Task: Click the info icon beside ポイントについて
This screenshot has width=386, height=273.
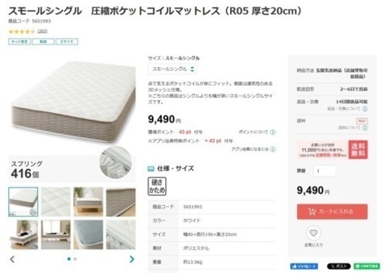Action: pos(273,132)
